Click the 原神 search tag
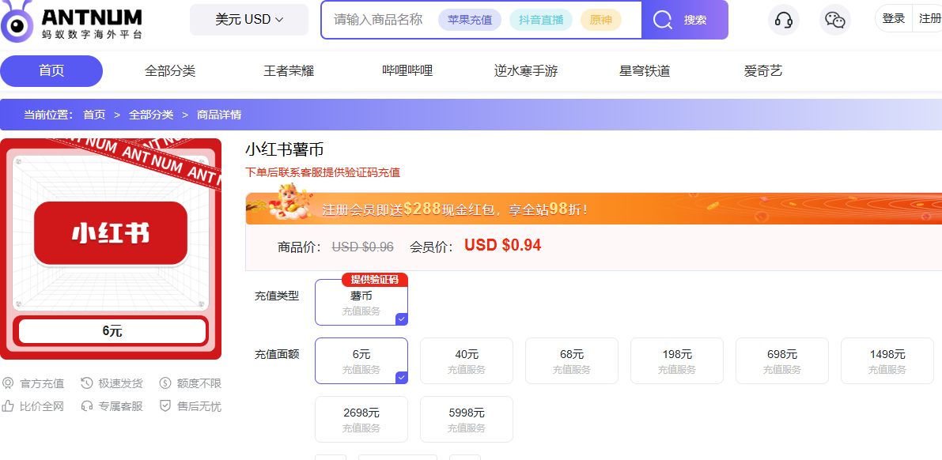 coord(601,20)
